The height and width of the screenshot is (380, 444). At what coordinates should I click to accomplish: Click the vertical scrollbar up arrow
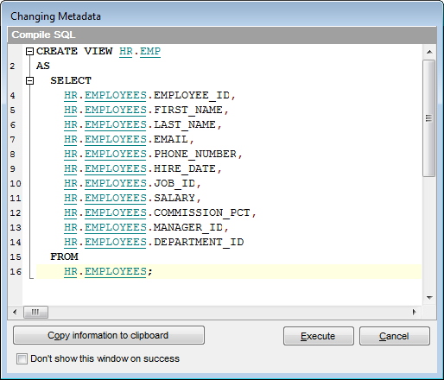(x=429, y=52)
